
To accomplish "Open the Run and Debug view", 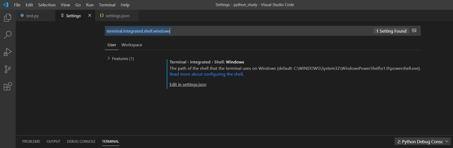I will (x=8, y=52).
